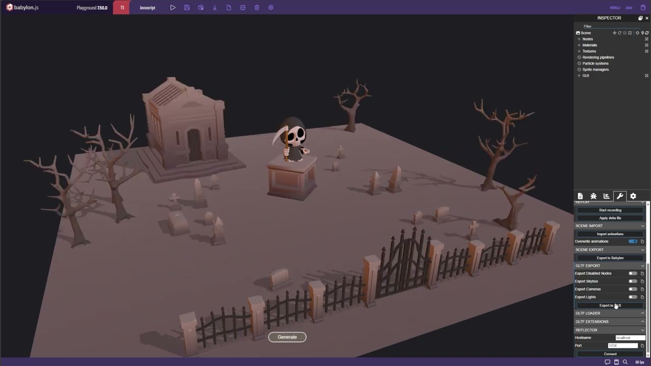The image size is (651, 366).
Task: Open the search magnifier icon in the bottom bar
Action: click(625, 362)
